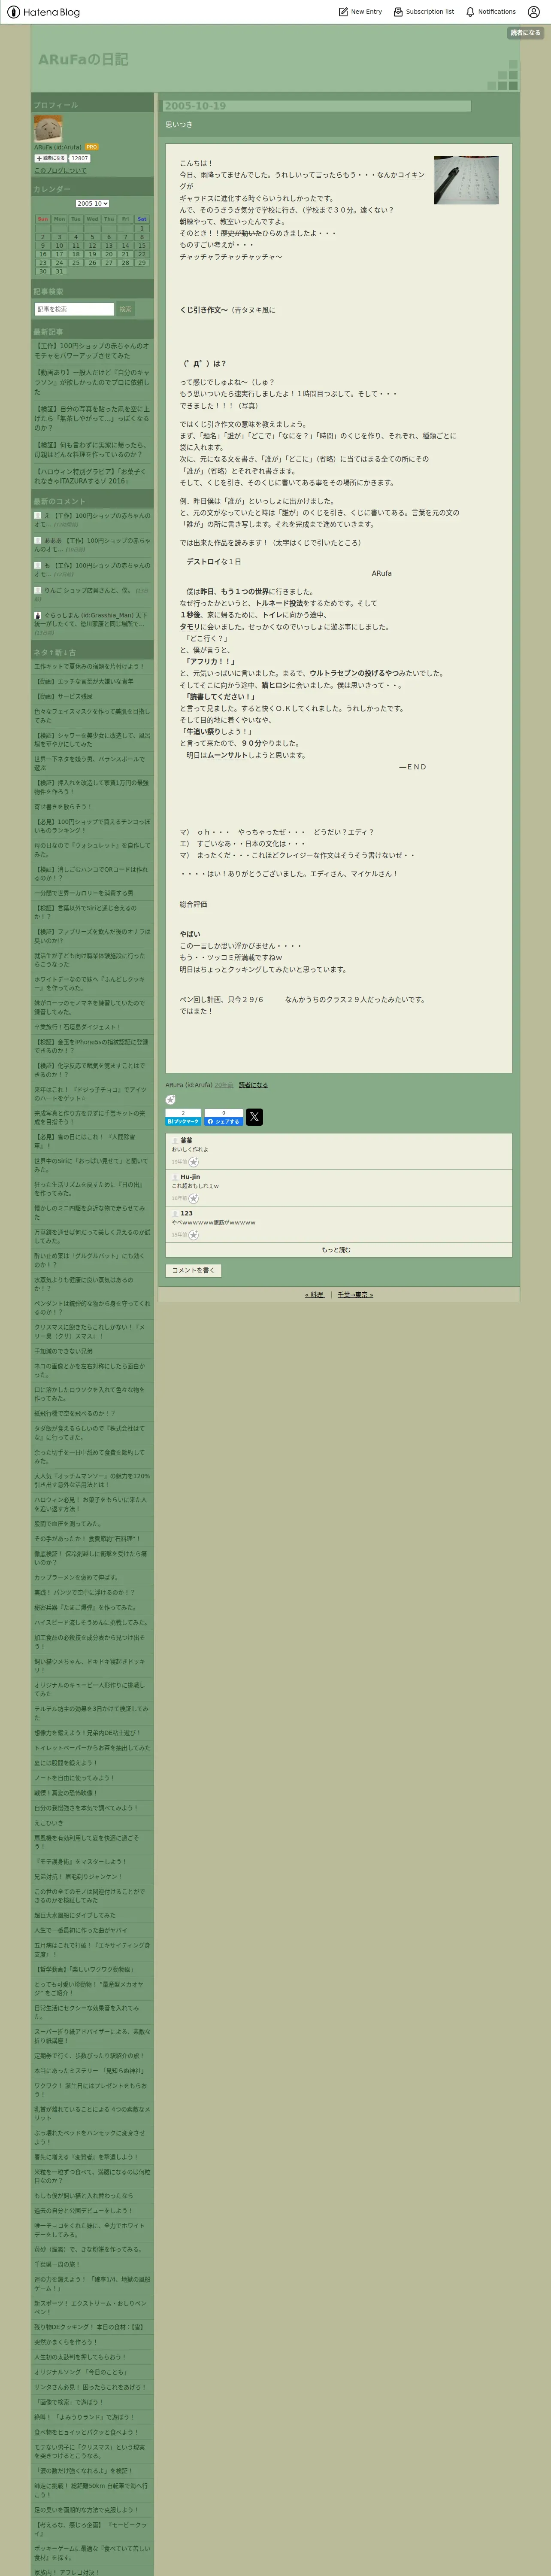Click the 20年前 timestamp link

click(x=224, y=1085)
